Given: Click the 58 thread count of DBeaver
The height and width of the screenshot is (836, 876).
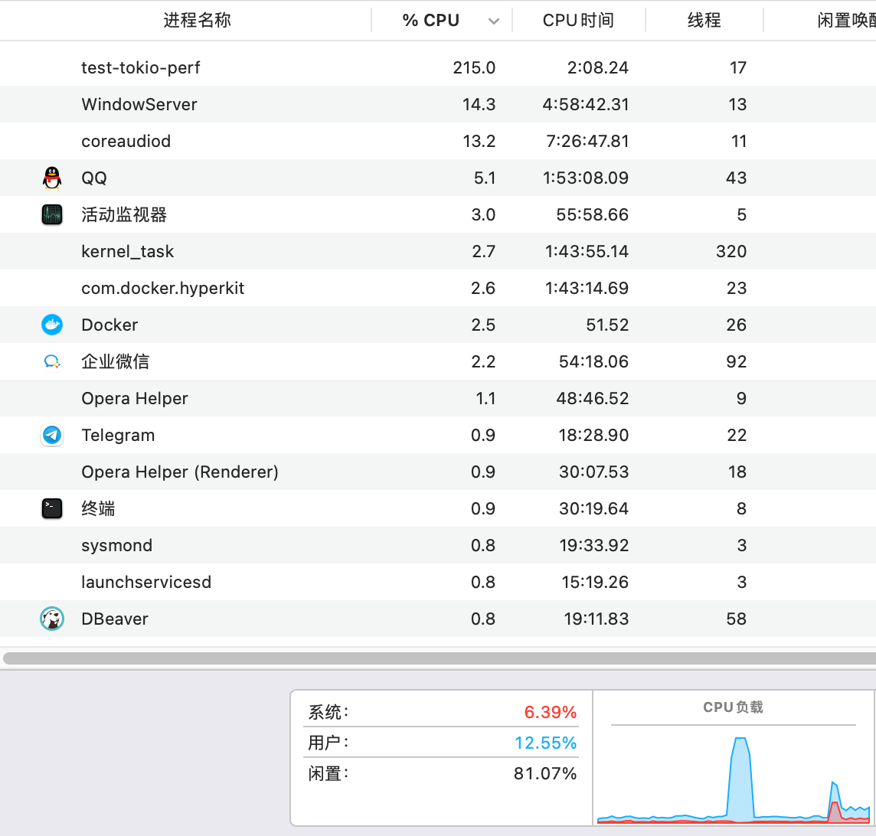Looking at the screenshot, I should click(x=737, y=619).
